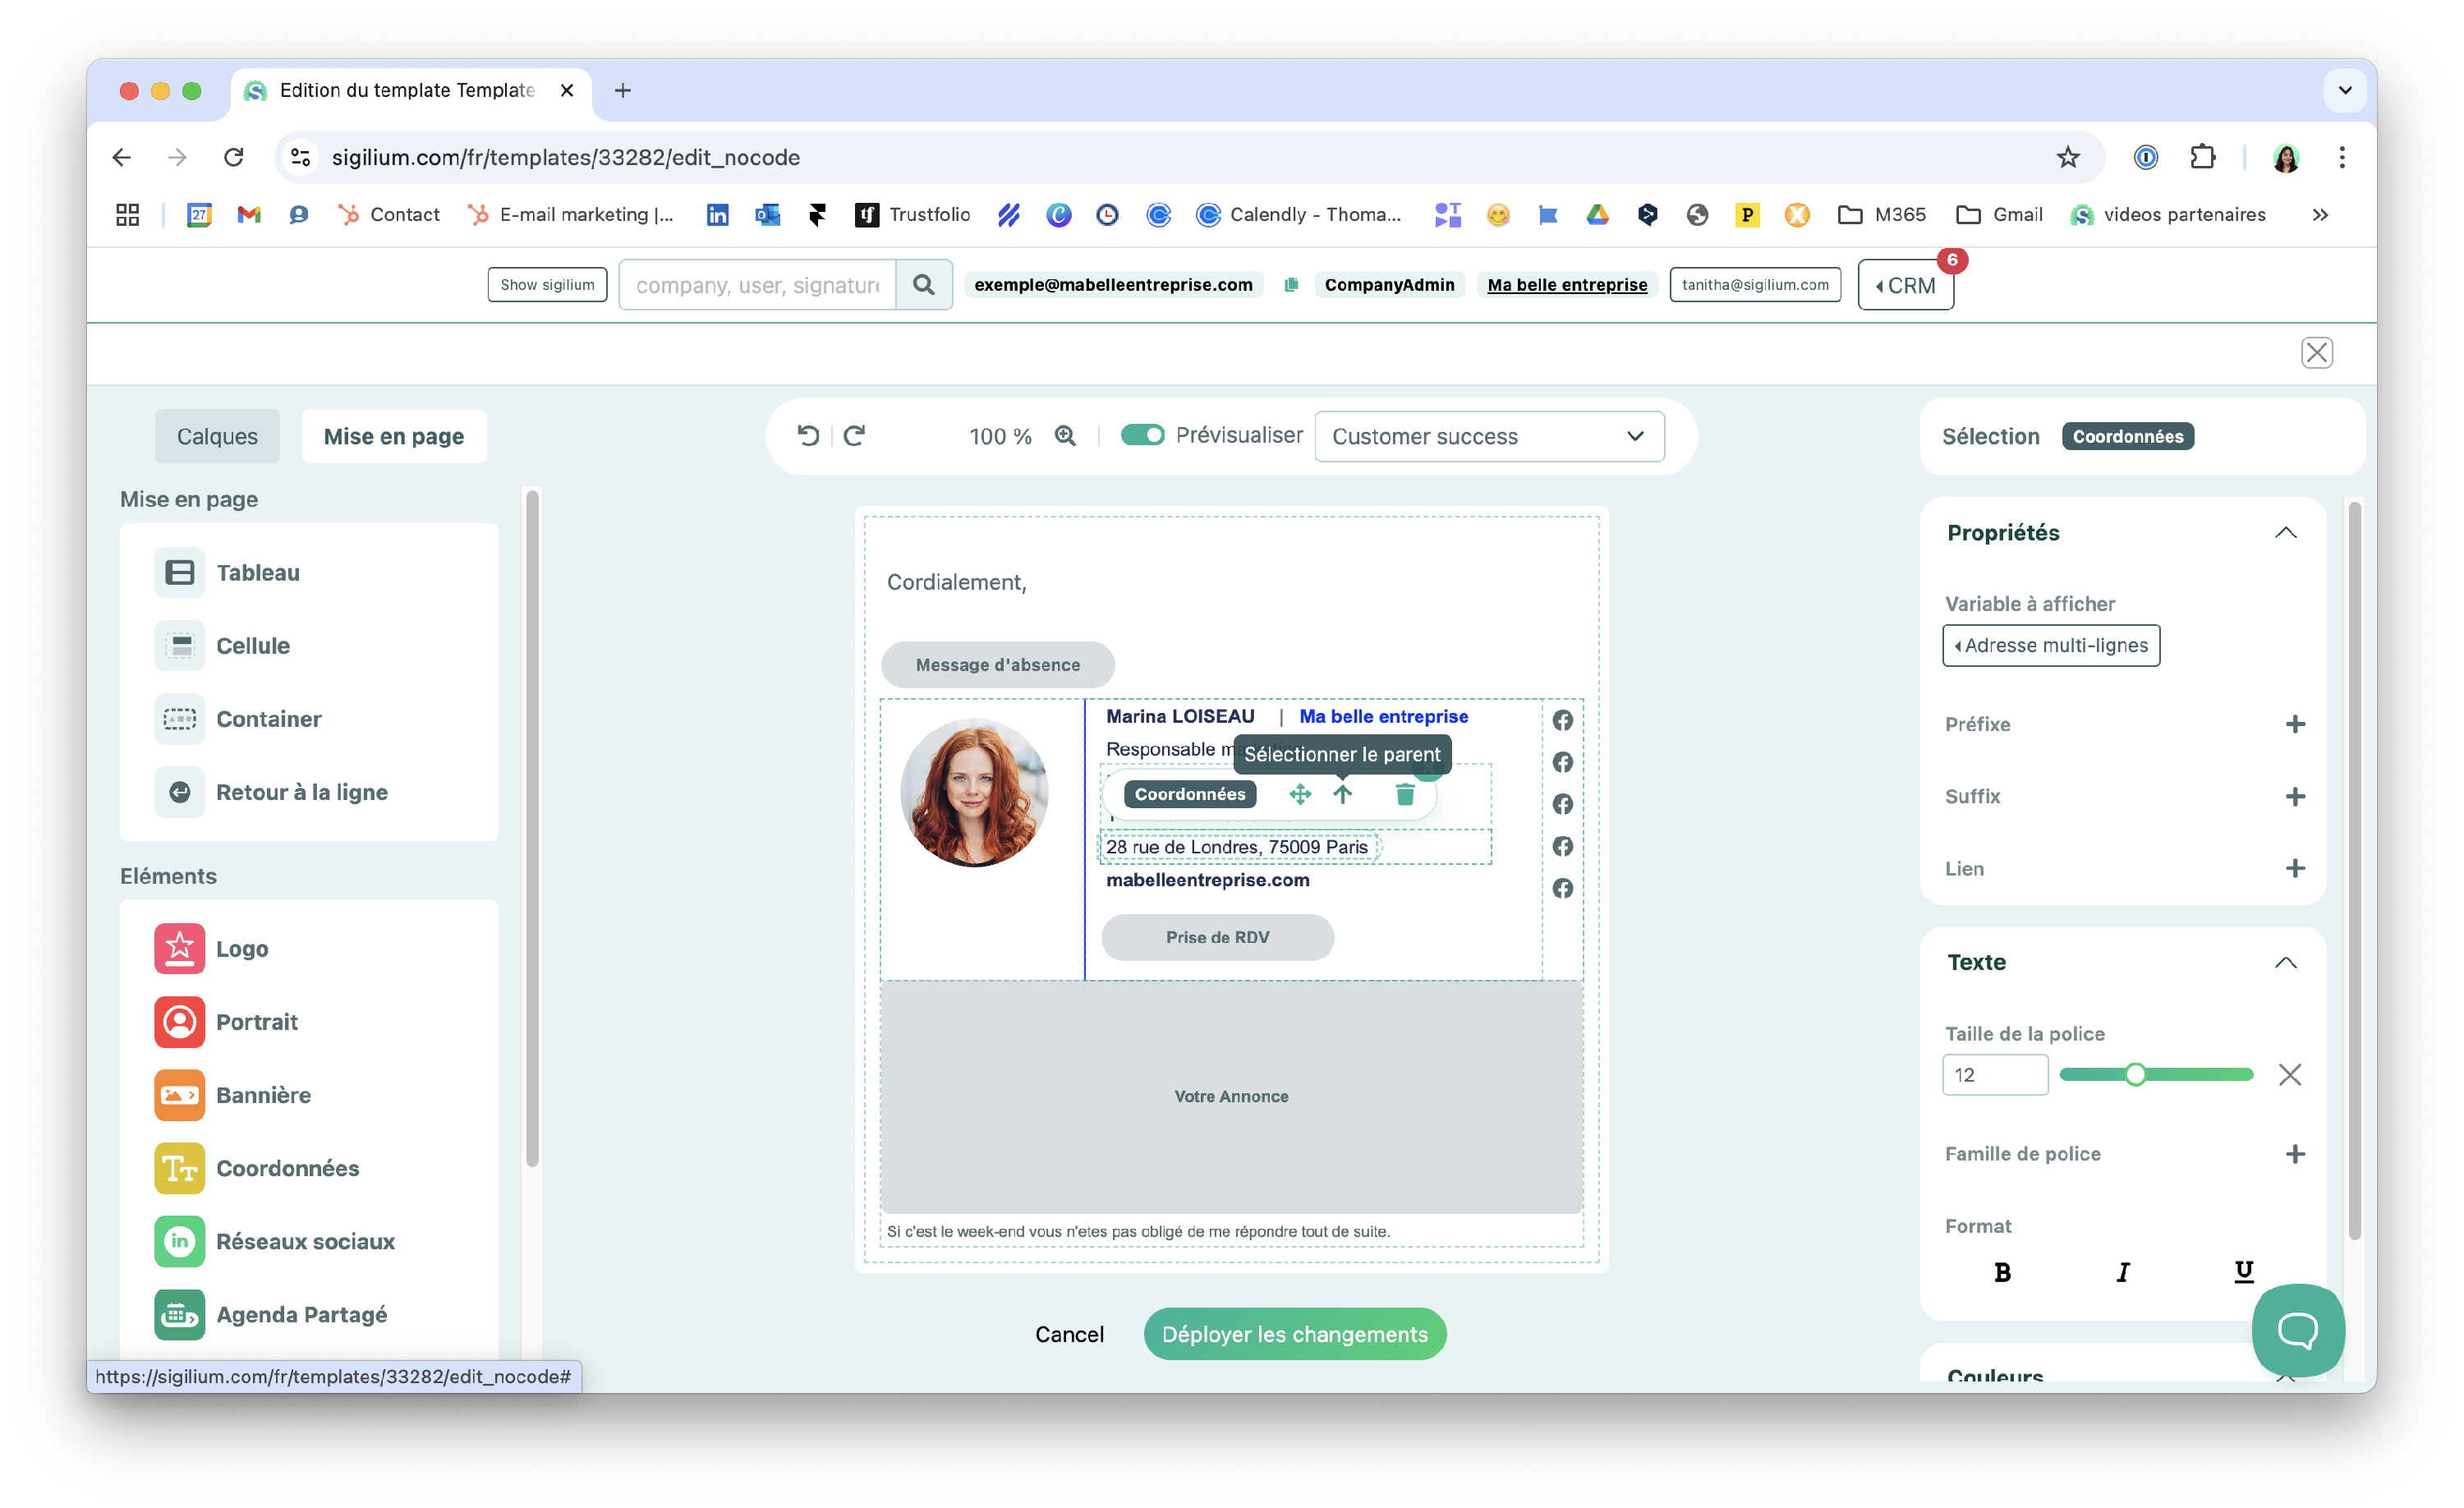Select the Mise en page tab
Screen dimensions: 2464x1508
(x=394, y=437)
